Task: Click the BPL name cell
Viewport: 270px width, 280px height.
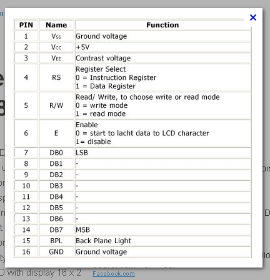Action: pyautogui.click(x=56, y=241)
